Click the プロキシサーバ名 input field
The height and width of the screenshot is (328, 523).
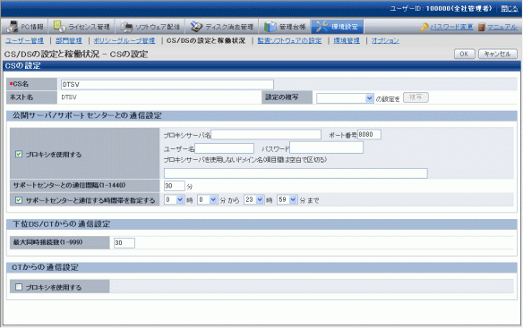266,135
